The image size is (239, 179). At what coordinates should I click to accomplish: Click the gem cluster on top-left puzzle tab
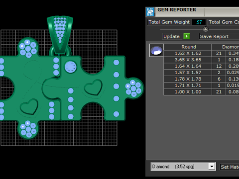(28, 48)
